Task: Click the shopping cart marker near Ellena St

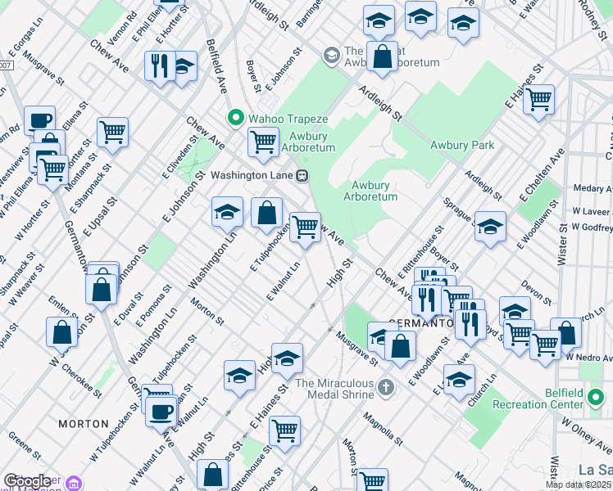Action: [112, 134]
